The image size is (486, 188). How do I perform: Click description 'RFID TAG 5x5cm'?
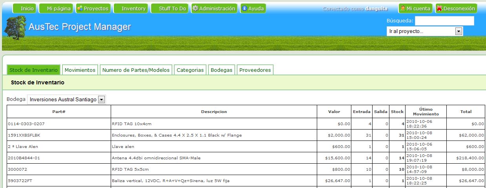click(130, 170)
